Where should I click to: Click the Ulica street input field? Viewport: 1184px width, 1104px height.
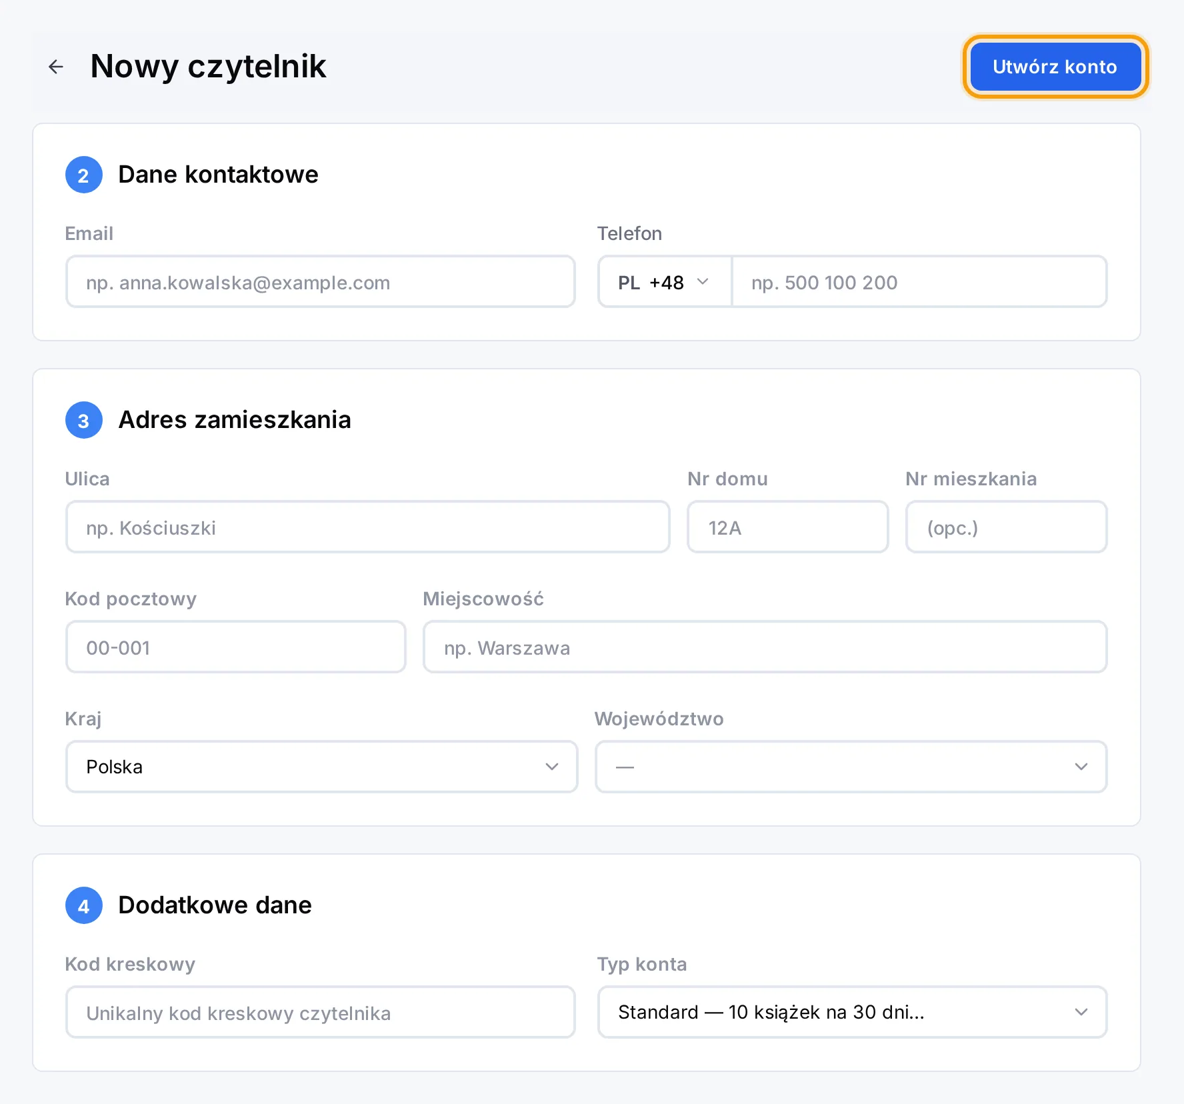[x=368, y=527]
